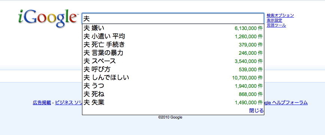Screen dimensions: 325x135
Task: Select suggestion 夫 失業
Action: [173, 102]
